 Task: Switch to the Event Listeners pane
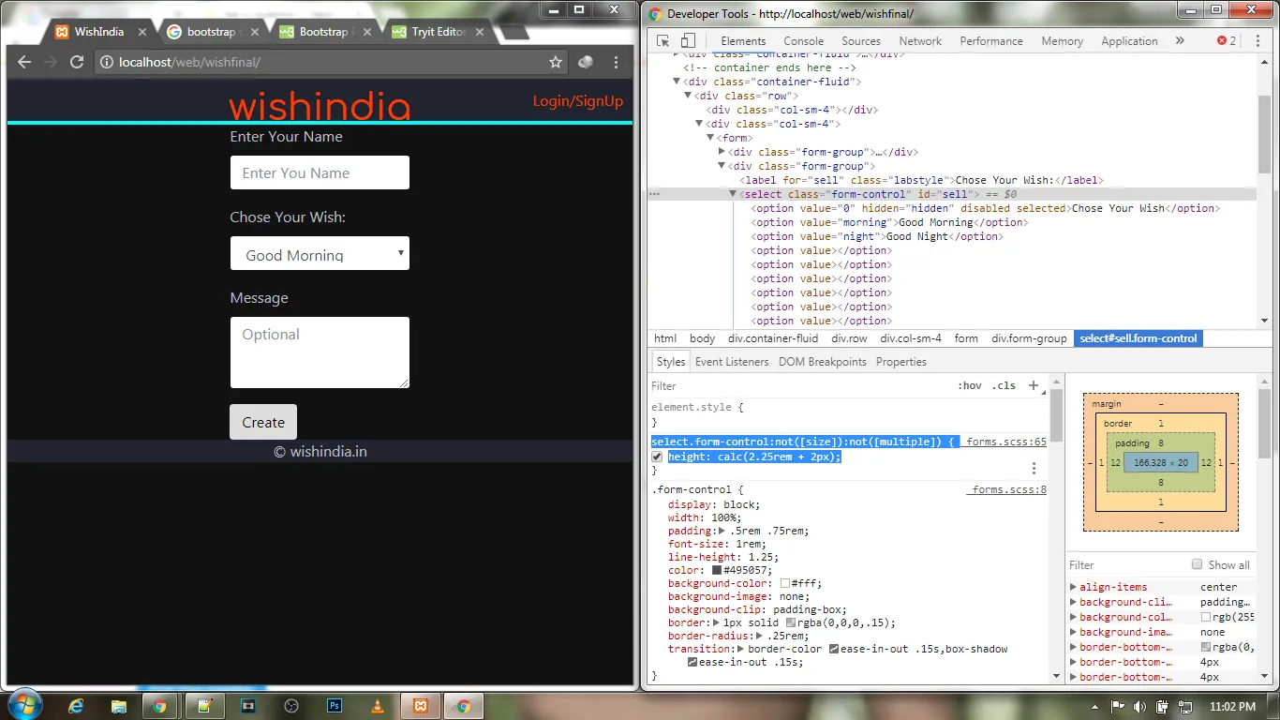732,362
